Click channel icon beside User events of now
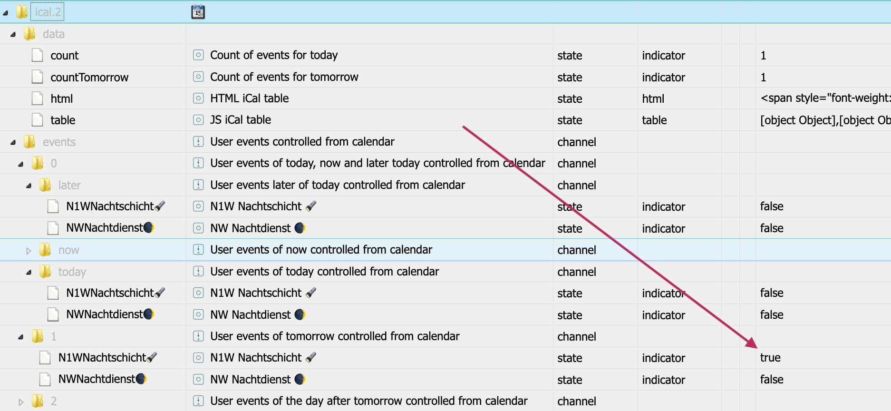 point(198,250)
